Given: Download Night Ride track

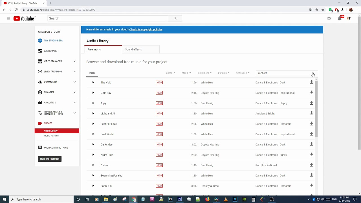Looking at the screenshot, I should coord(311,155).
